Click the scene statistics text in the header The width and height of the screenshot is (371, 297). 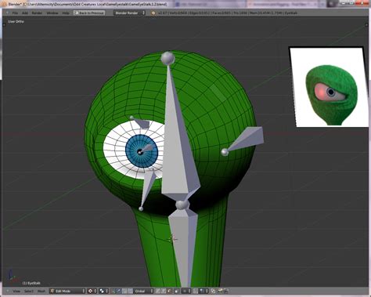[228, 13]
